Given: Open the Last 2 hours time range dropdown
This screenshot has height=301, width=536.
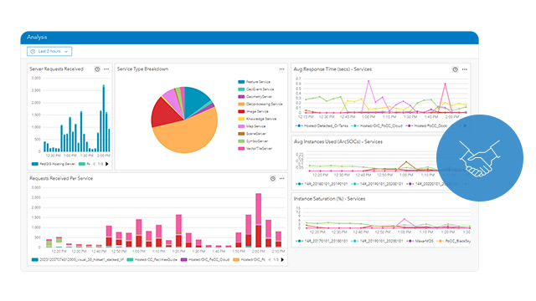Looking at the screenshot, I should [x=49, y=51].
